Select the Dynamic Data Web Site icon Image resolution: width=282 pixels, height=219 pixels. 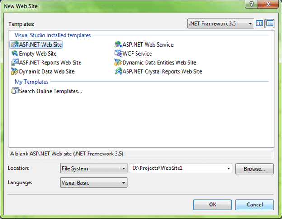(15, 71)
